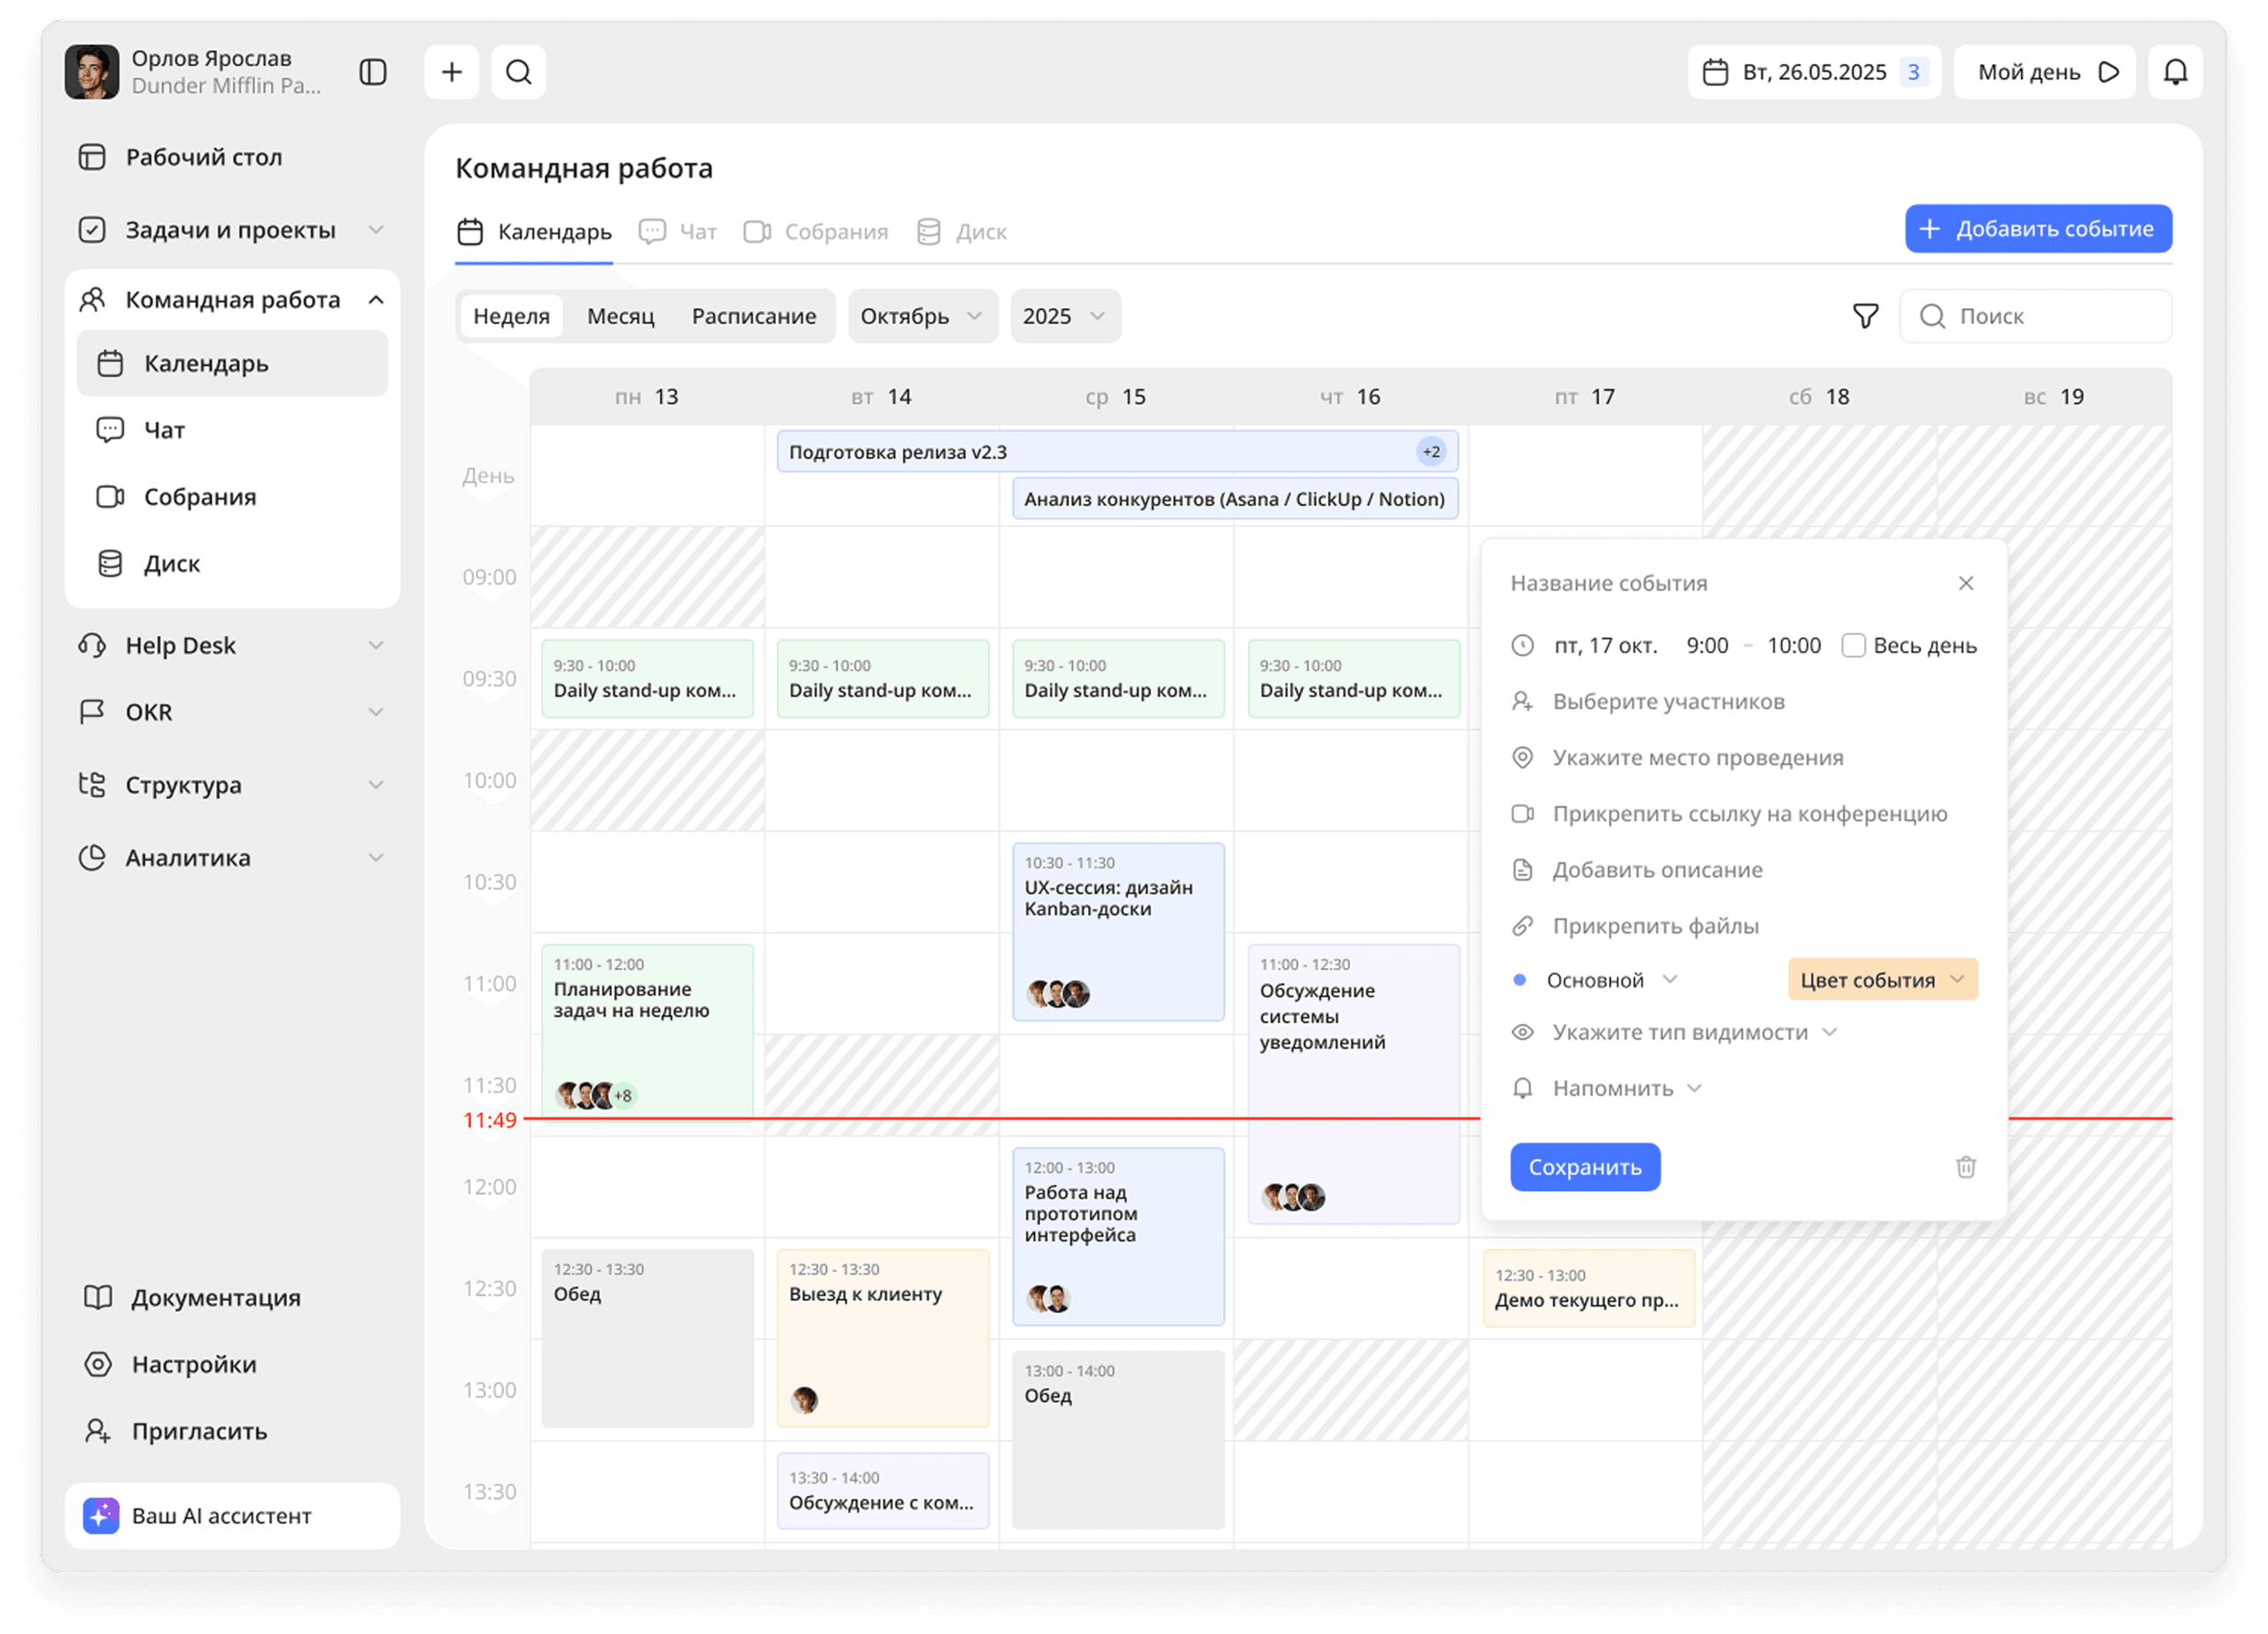Toggle the sidebar collapse icon
The height and width of the screenshot is (1634, 2268).
[x=373, y=72]
